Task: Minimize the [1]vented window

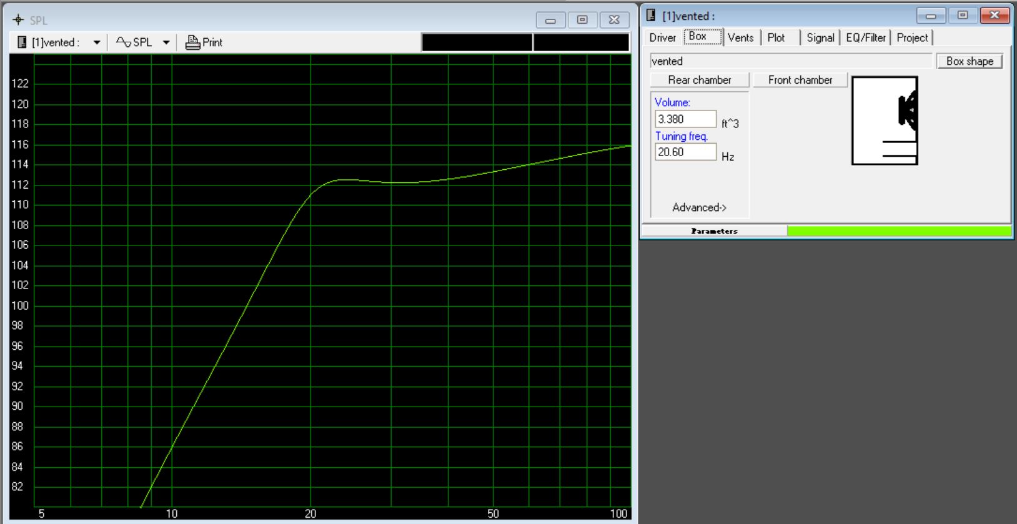Action: [x=931, y=16]
